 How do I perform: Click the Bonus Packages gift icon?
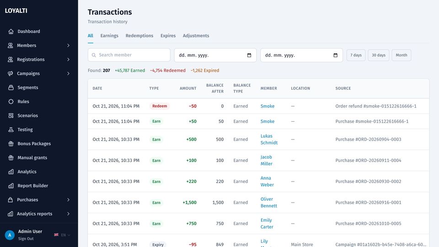click(11, 143)
